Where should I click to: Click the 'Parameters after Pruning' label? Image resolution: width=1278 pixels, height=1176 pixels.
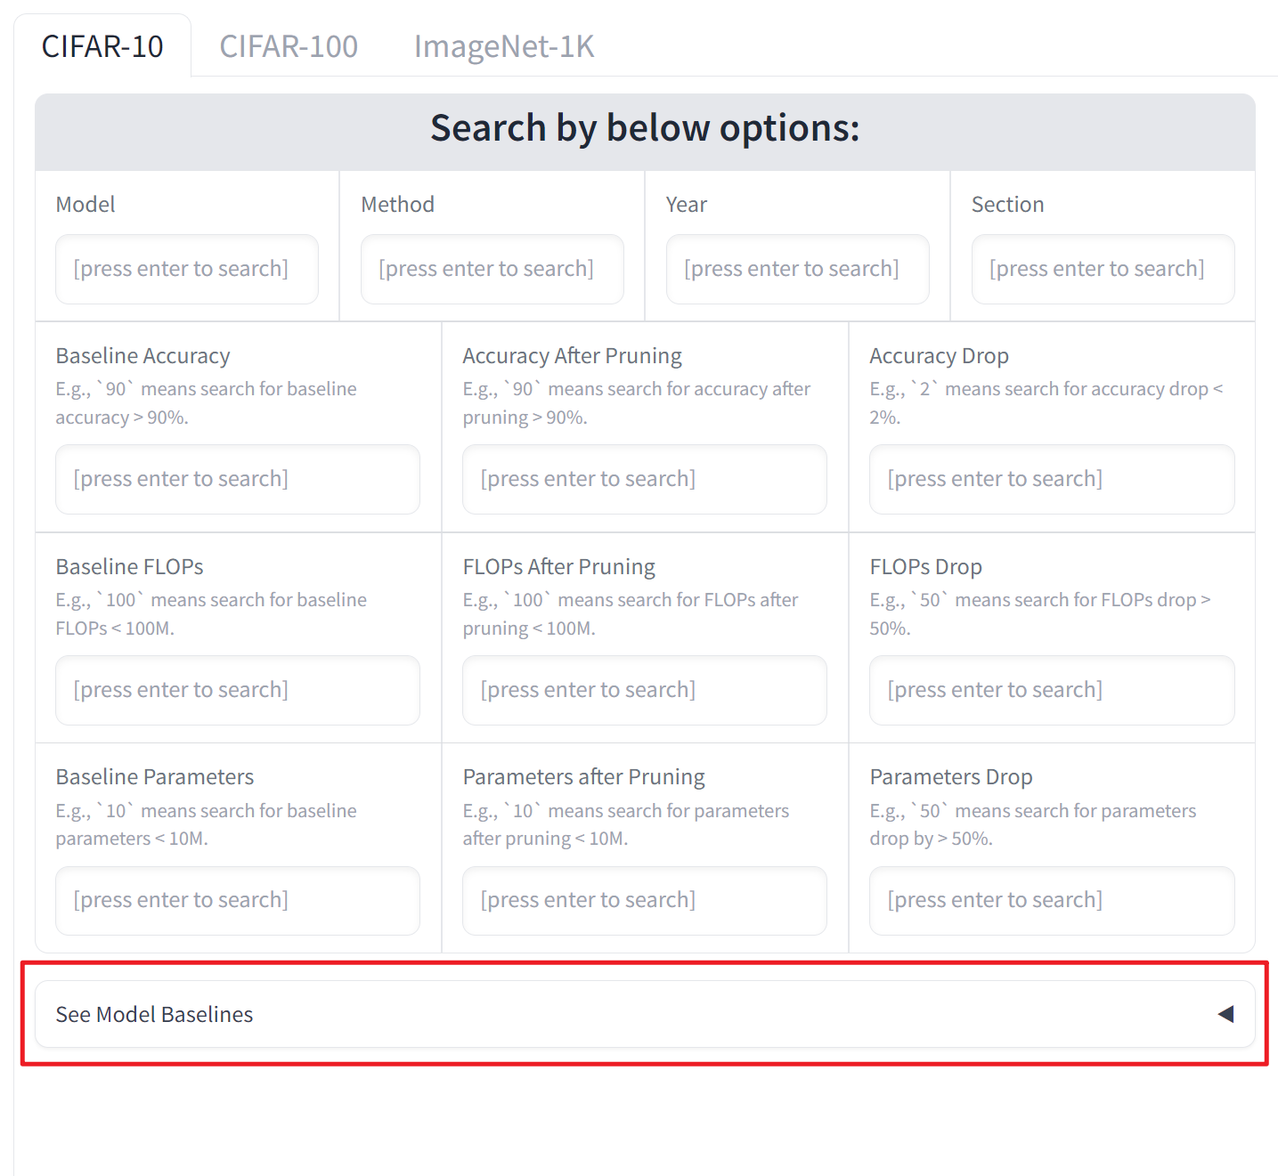[583, 777]
